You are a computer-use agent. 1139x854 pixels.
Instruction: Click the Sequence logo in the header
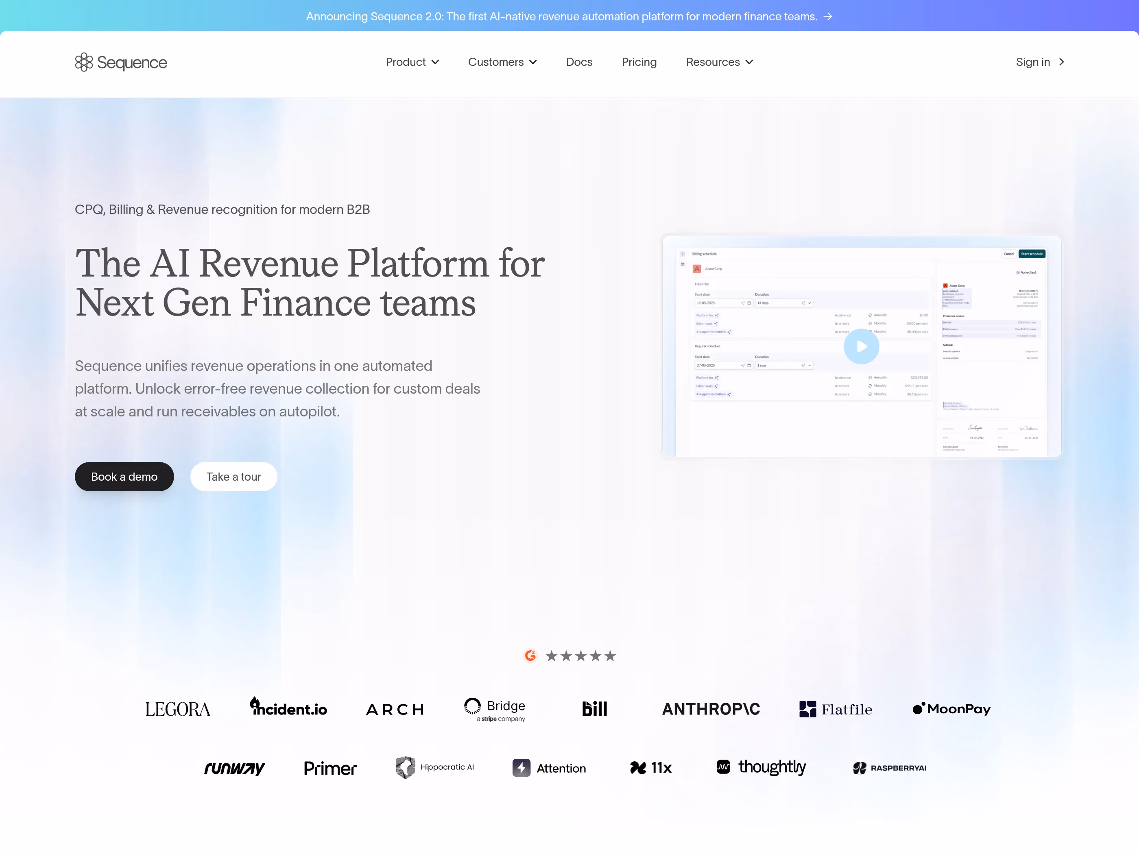121,62
